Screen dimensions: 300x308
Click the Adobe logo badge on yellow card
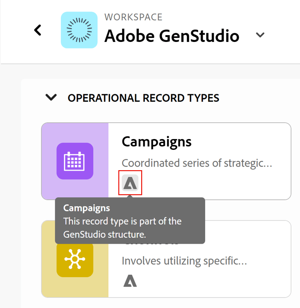[130, 281]
